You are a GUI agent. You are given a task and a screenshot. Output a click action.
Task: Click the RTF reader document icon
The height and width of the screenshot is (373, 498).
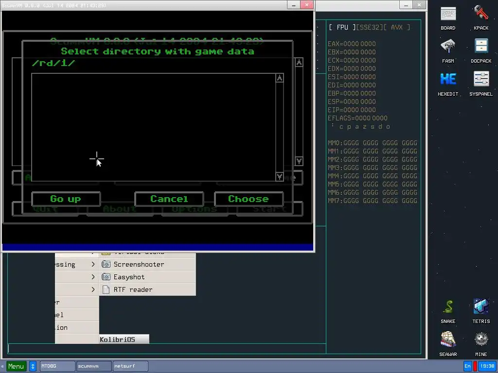[106, 289]
